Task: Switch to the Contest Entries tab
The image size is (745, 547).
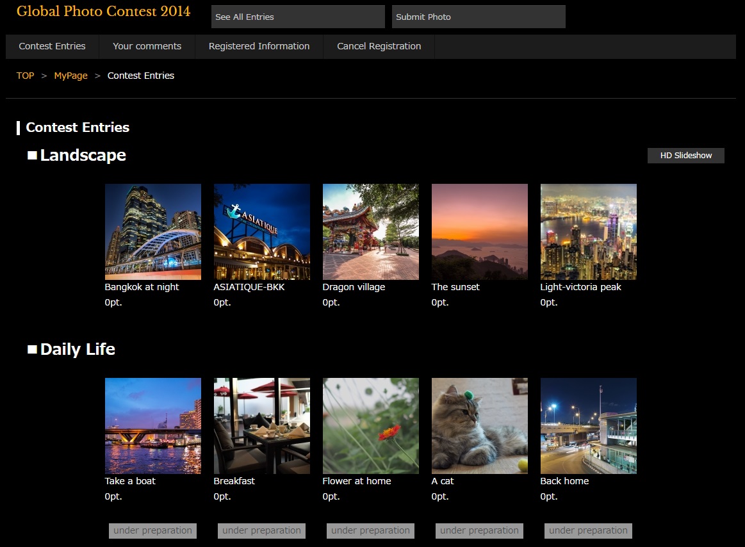Action: (x=52, y=46)
